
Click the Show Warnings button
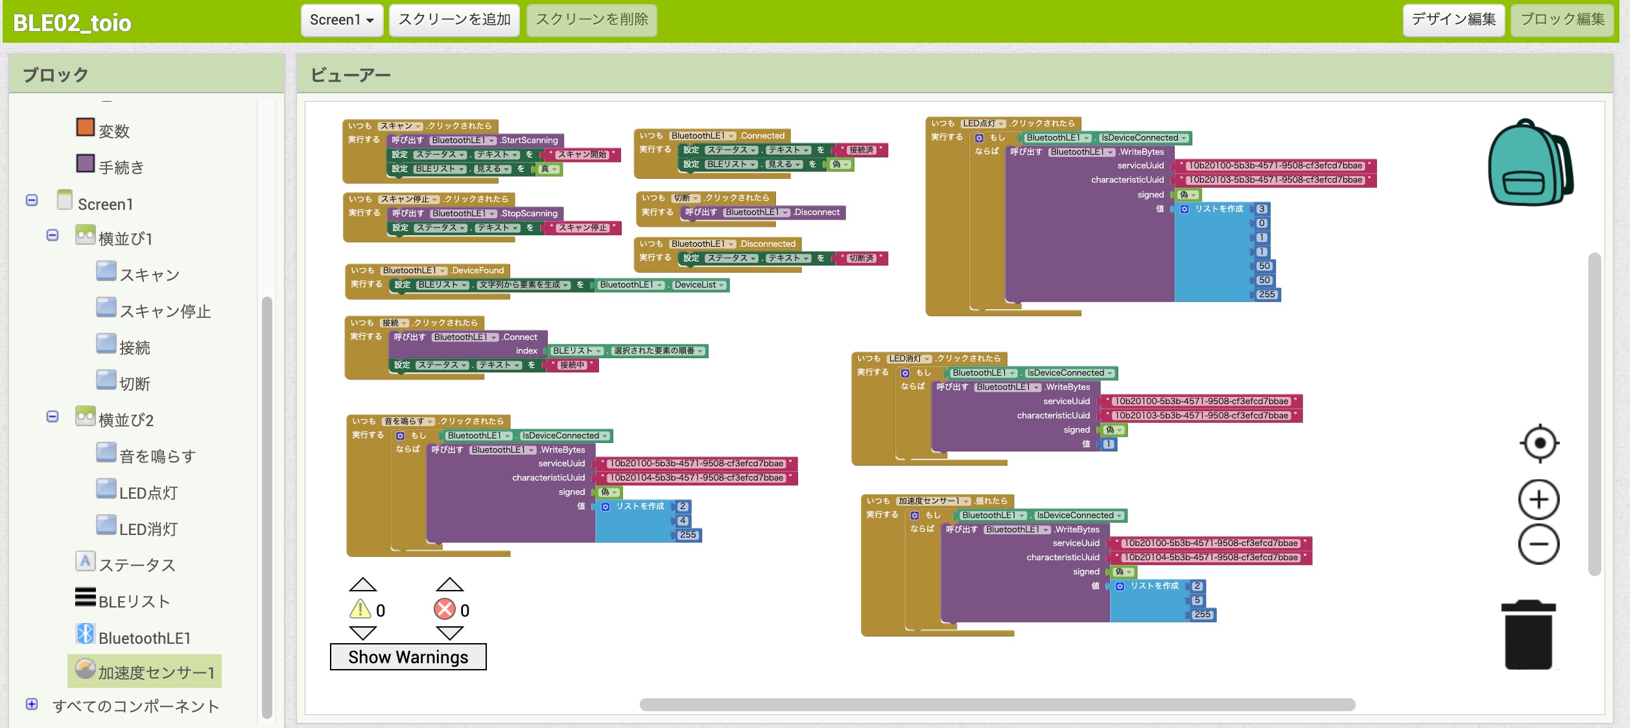tap(408, 657)
